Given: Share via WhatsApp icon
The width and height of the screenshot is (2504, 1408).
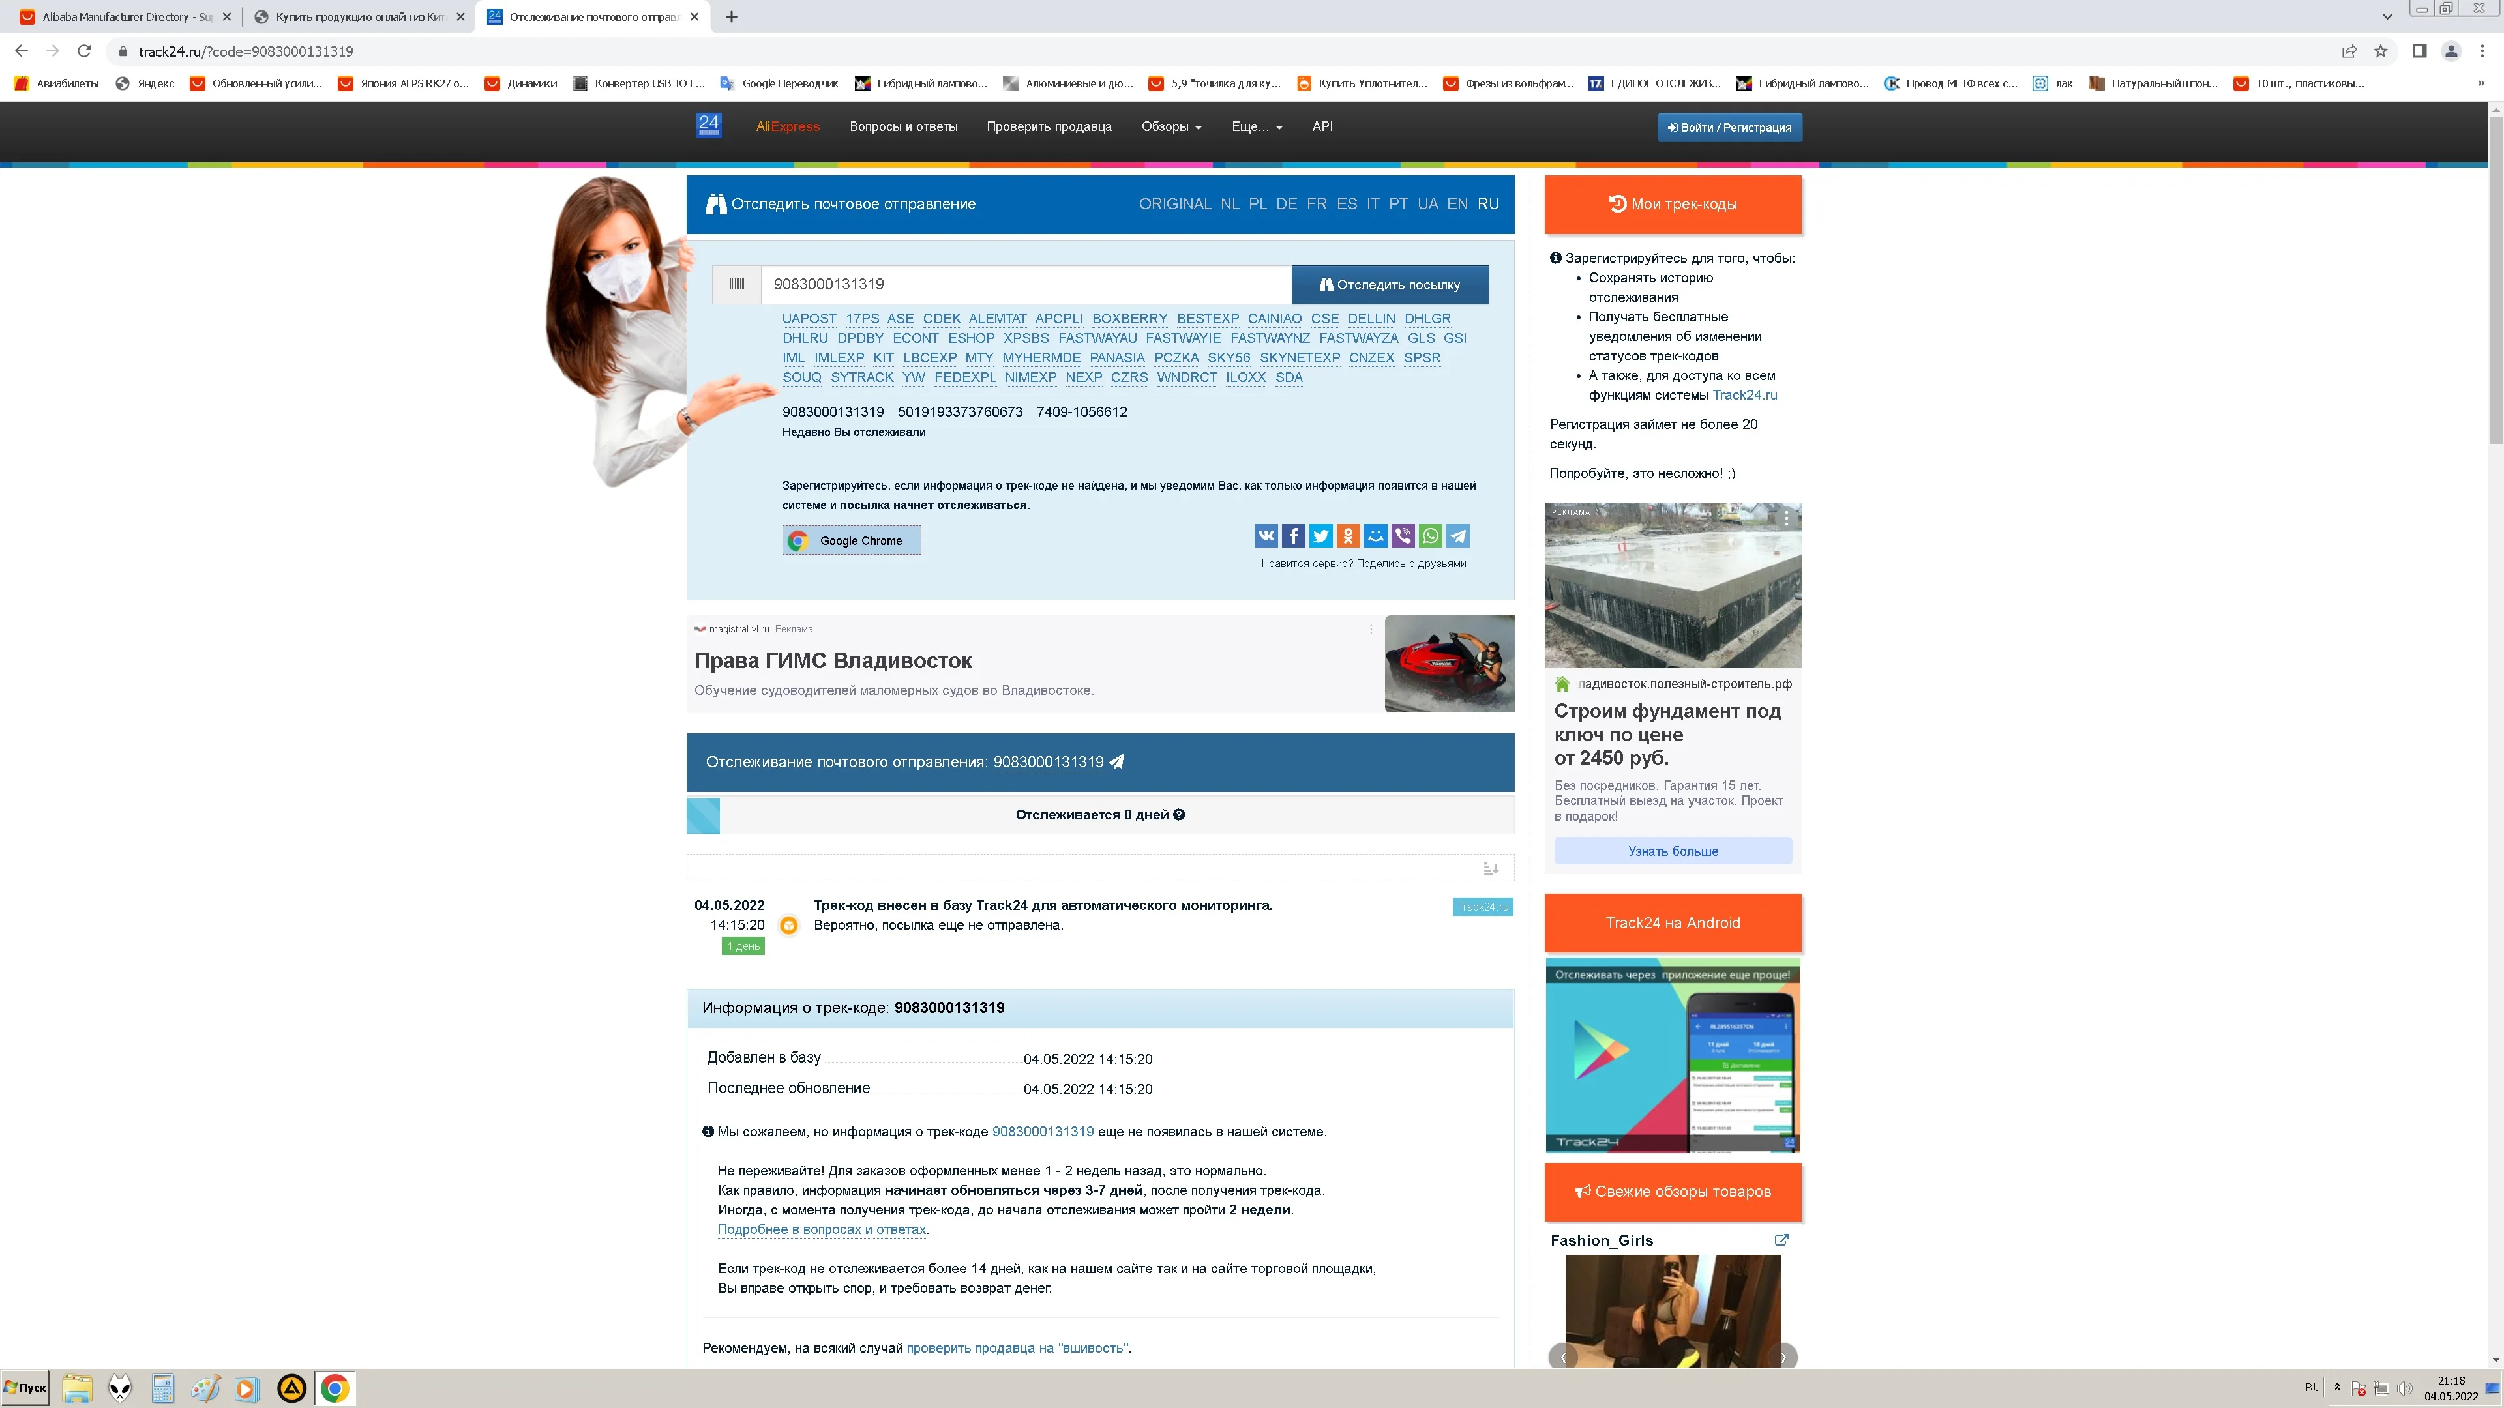Looking at the screenshot, I should tap(1430, 535).
